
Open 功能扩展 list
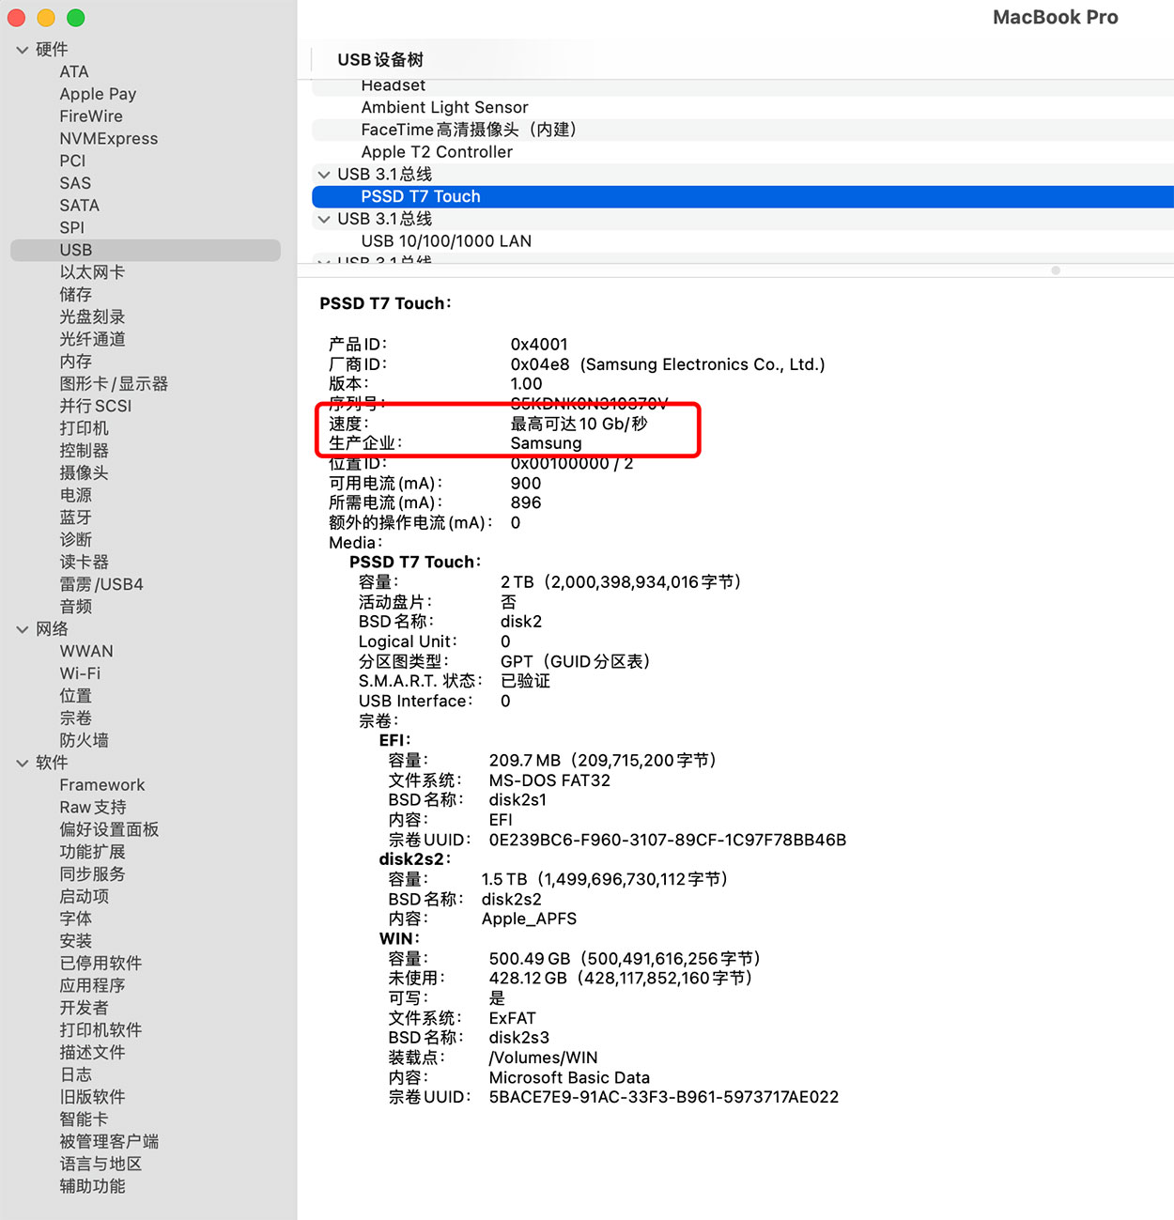pyautogui.click(x=92, y=852)
